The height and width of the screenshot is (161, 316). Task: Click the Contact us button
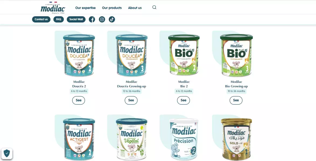(41, 19)
